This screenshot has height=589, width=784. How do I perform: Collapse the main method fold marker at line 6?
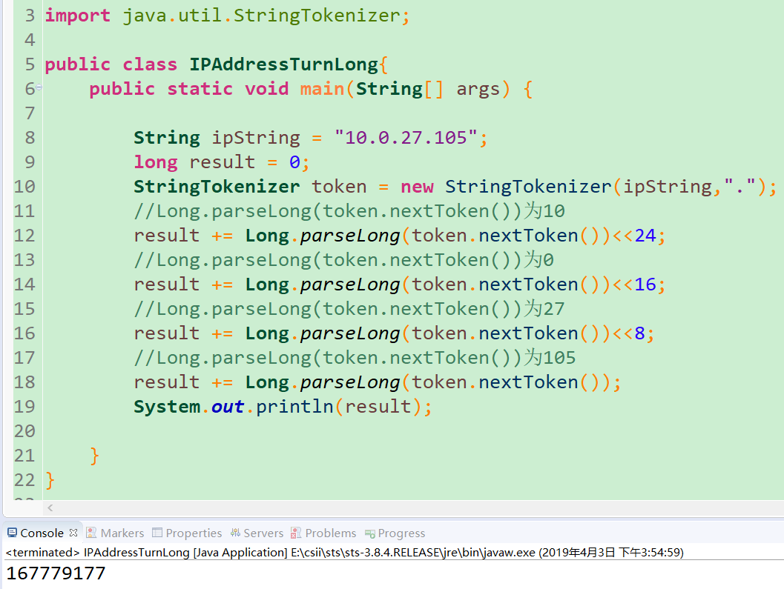pyautogui.click(x=39, y=87)
